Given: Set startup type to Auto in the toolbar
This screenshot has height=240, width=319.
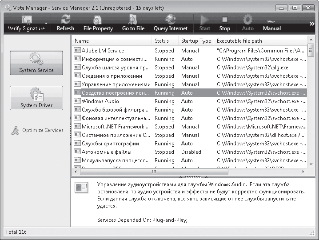Looking at the screenshot, I should coord(247,23).
